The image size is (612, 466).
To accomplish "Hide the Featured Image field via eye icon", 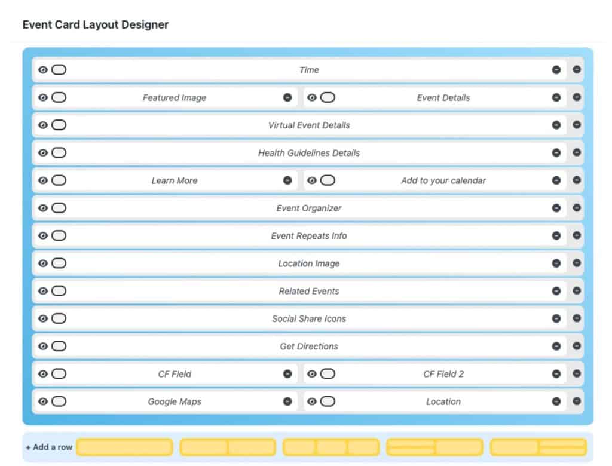I will tap(43, 97).
